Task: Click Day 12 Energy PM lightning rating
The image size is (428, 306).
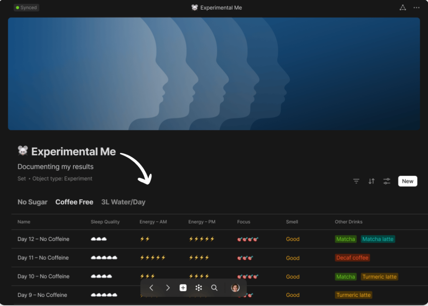Action: tap(201, 239)
